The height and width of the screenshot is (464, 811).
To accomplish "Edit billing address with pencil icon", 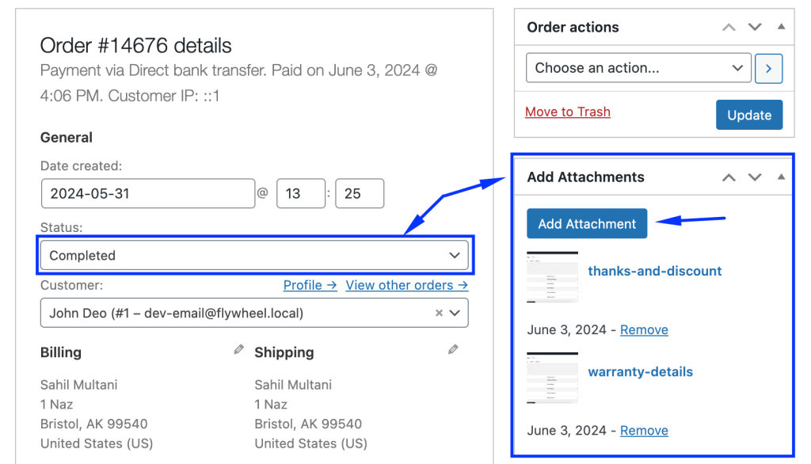I will point(238,349).
